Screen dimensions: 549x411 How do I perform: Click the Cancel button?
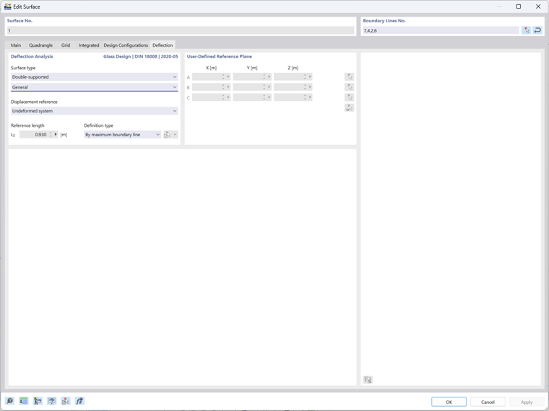488,402
